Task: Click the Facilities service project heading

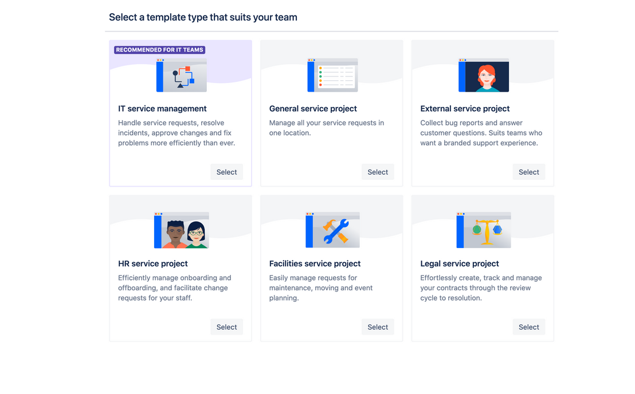Action: (315, 263)
